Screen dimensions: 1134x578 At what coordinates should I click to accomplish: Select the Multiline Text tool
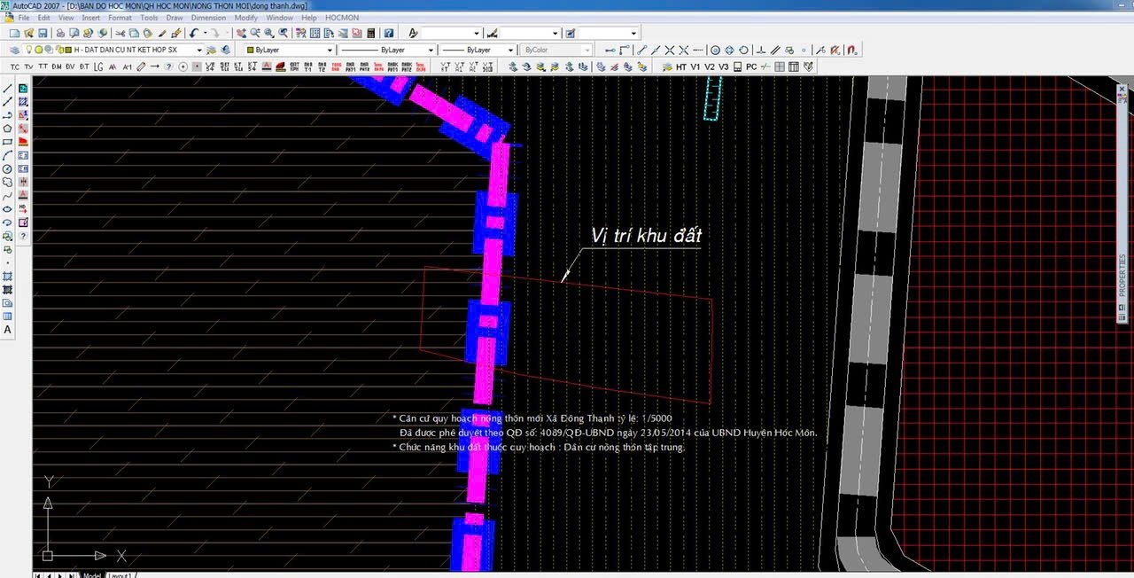(8, 330)
